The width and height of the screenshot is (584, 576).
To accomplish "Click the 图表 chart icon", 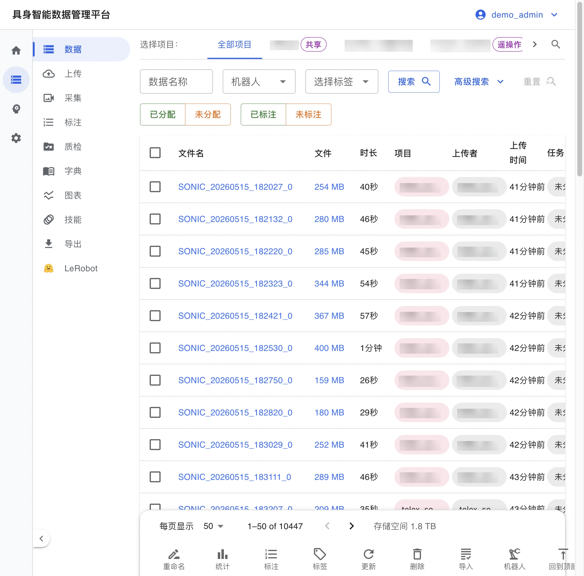I will point(49,195).
